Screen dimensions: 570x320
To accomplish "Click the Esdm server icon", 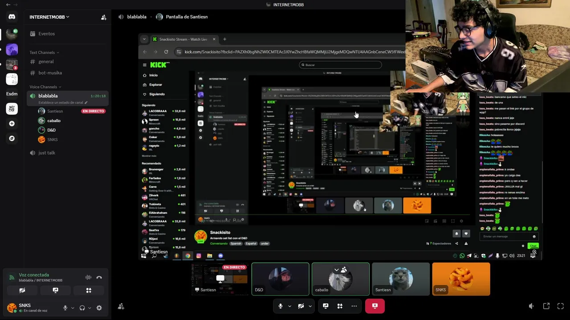I will pyautogui.click(x=12, y=94).
